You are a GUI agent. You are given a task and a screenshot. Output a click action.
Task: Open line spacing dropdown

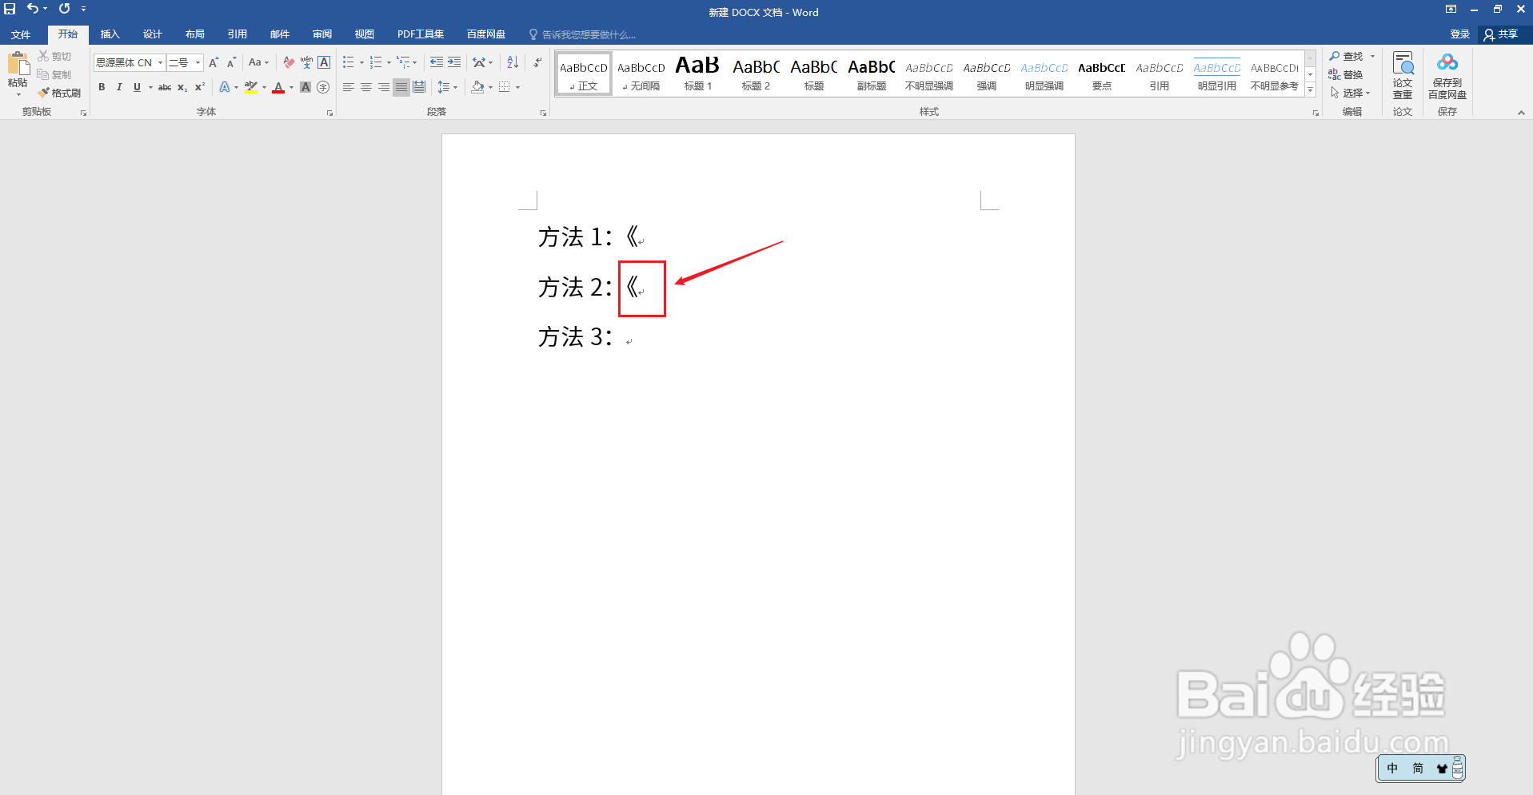pyautogui.click(x=447, y=87)
